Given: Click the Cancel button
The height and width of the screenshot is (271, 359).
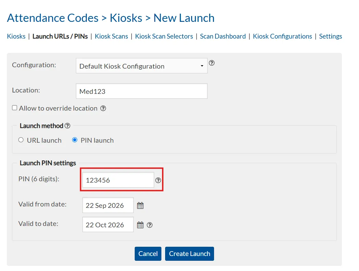Looking at the screenshot, I should [x=148, y=254].
